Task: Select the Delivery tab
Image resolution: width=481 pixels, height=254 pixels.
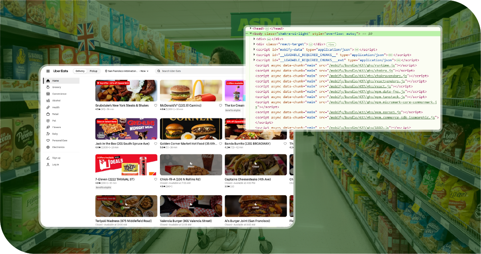Action: pyautogui.click(x=80, y=71)
